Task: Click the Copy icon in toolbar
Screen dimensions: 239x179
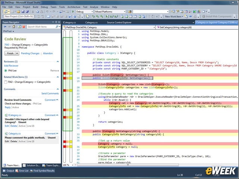Action: [x=37, y=12]
